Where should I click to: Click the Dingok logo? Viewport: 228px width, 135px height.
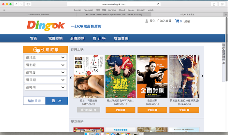pyautogui.click(x=46, y=26)
